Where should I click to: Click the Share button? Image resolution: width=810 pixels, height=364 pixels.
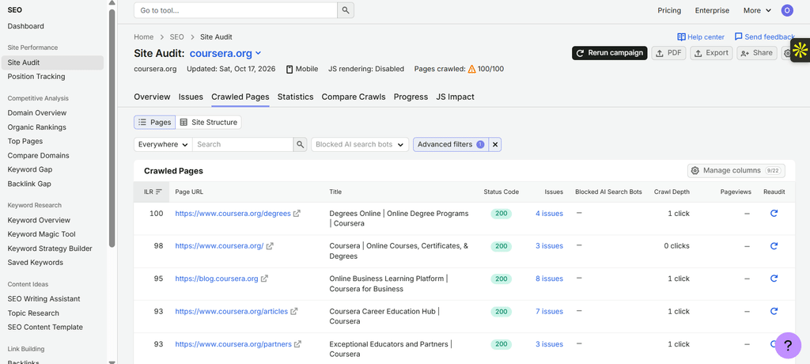[x=757, y=53]
